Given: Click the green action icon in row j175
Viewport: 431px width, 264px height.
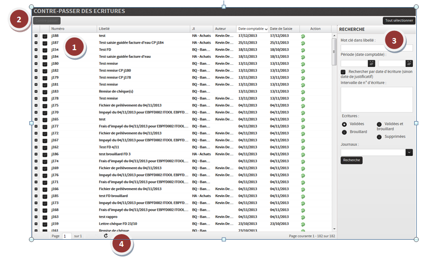Looking at the screenshot, I should 303,106.
